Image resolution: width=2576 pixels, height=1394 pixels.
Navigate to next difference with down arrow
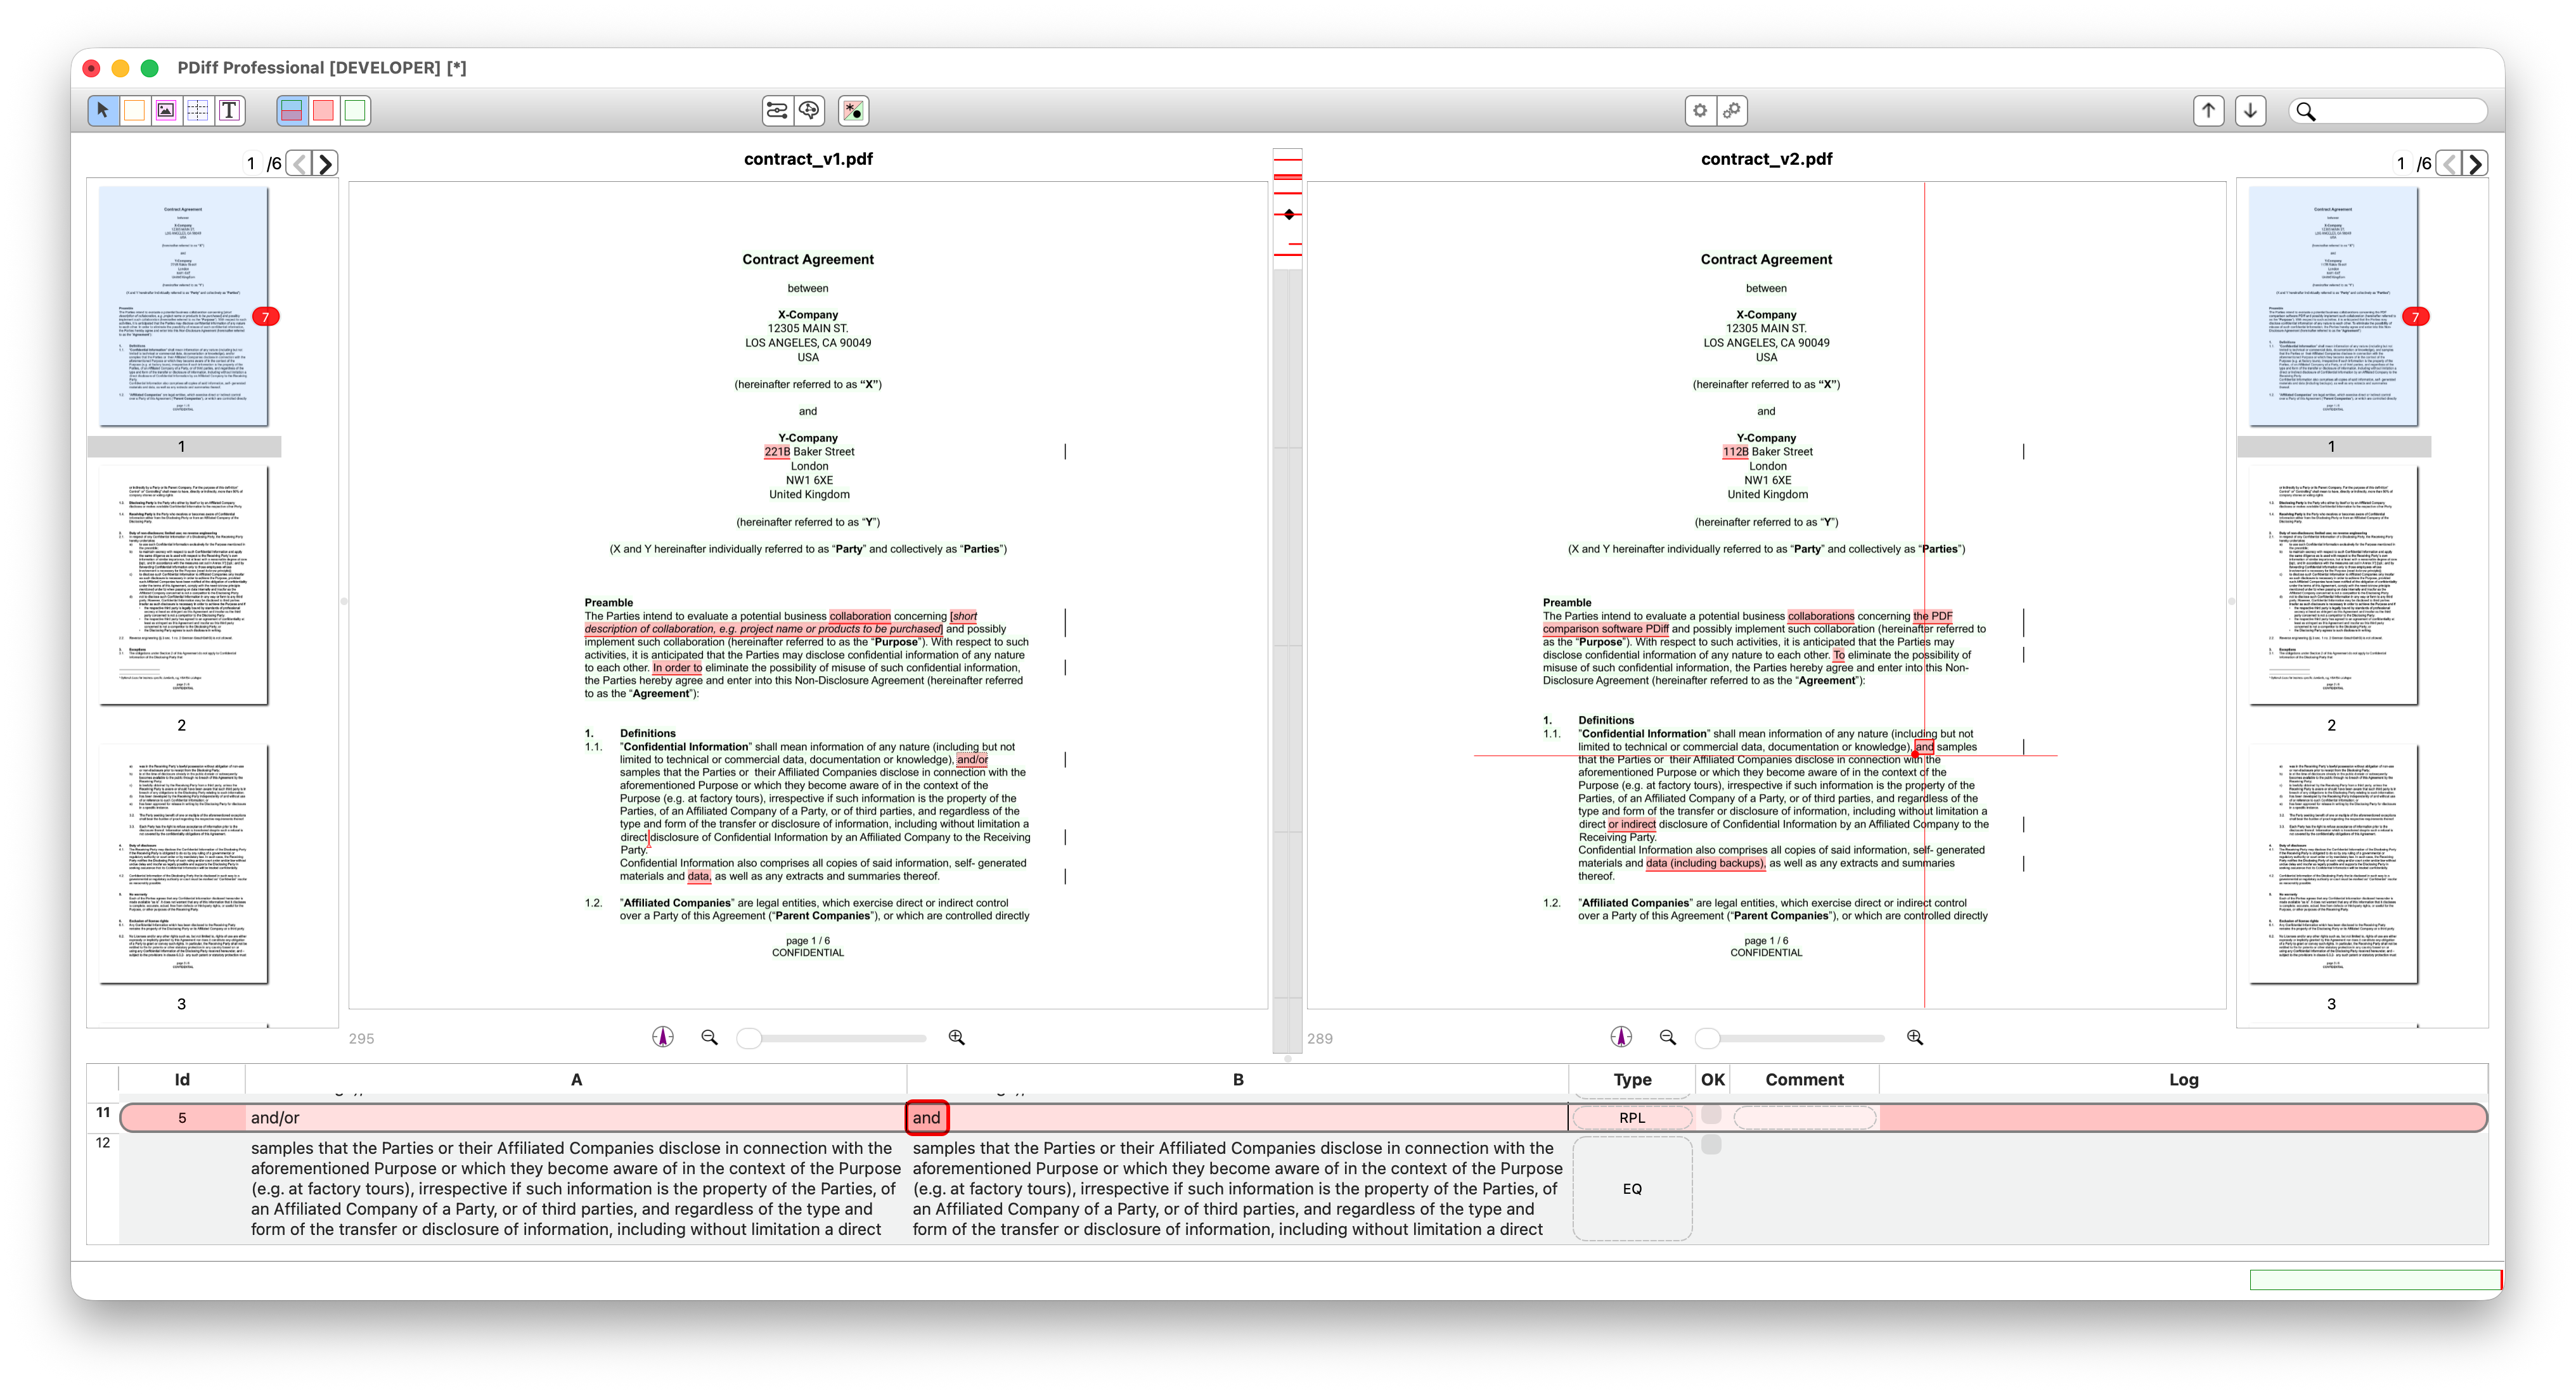tap(2250, 111)
